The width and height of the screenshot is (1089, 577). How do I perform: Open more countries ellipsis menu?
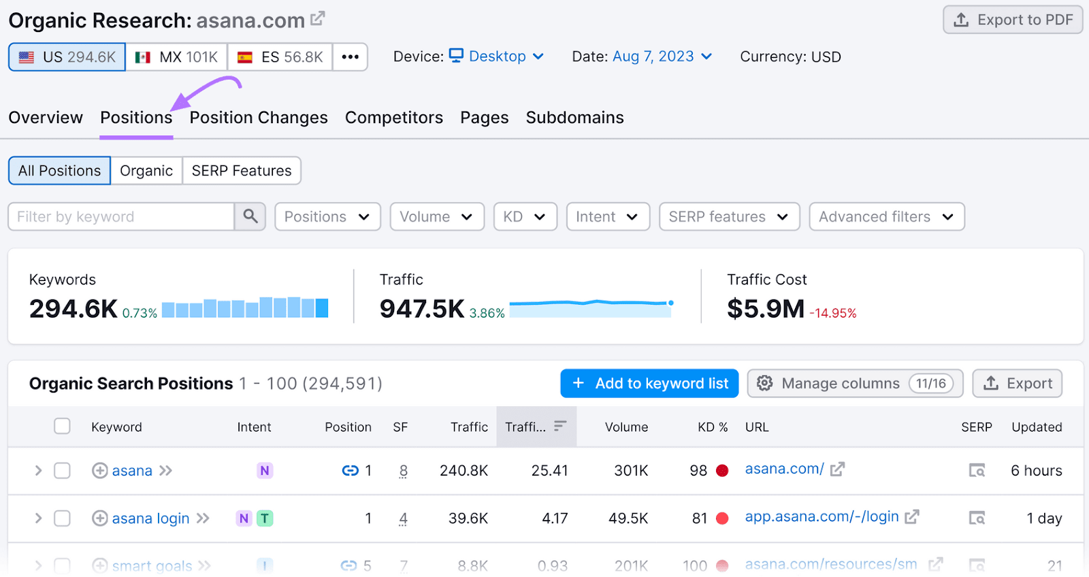tap(350, 57)
